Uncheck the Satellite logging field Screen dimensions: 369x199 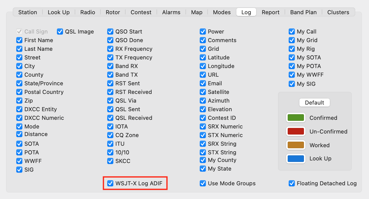(x=203, y=92)
